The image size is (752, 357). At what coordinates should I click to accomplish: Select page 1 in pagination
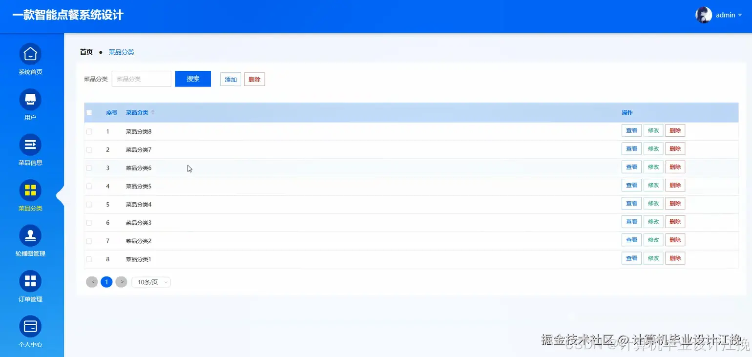pos(106,282)
